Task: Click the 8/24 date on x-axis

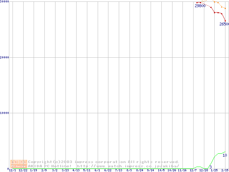Action: pos(140,170)
